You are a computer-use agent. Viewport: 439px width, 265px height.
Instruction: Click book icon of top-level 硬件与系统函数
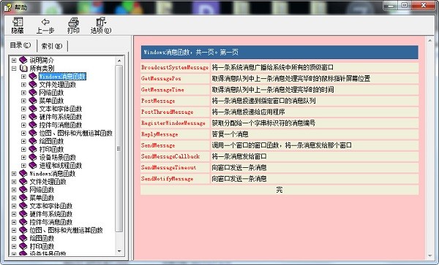point(23,214)
